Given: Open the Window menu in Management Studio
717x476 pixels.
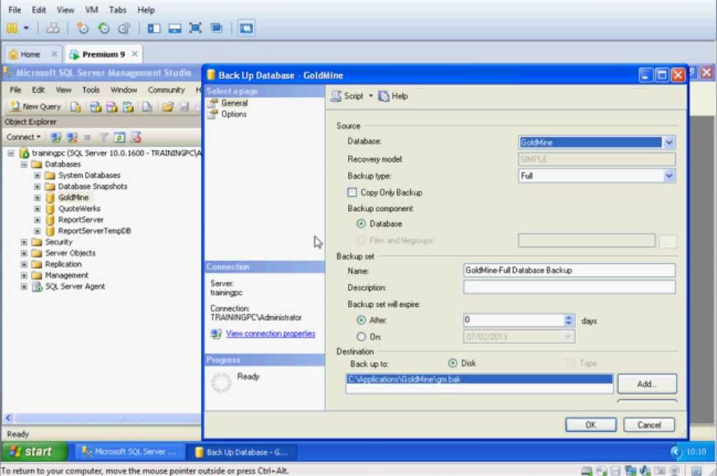Looking at the screenshot, I should 123,90.
